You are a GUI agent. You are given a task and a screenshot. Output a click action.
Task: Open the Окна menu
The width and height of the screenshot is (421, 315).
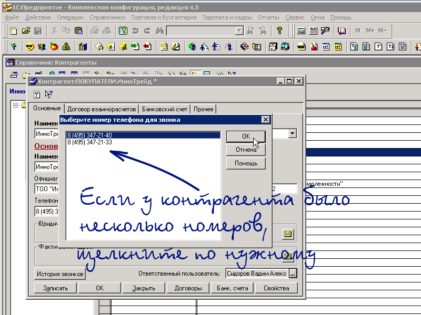point(317,17)
